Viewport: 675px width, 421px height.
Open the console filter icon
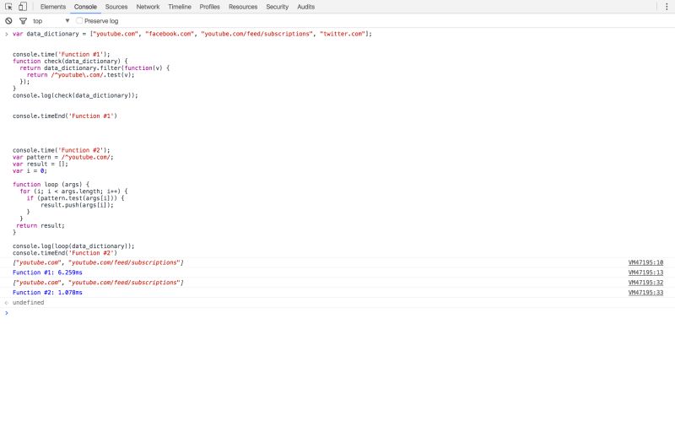click(24, 20)
